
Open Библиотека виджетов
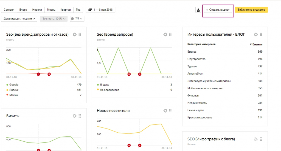tap(251, 10)
